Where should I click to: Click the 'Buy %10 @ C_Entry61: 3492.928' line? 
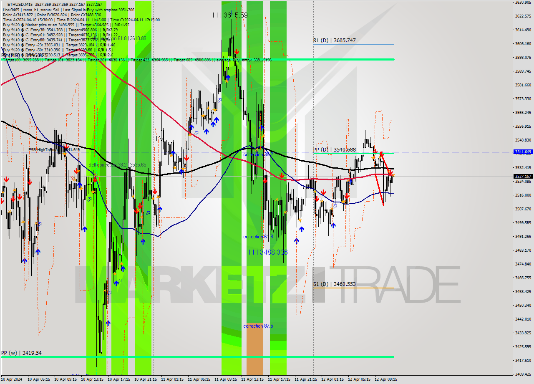(60, 35)
